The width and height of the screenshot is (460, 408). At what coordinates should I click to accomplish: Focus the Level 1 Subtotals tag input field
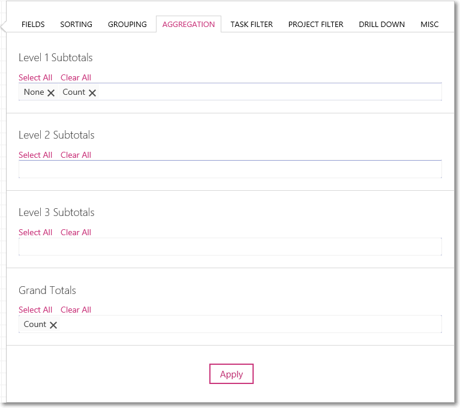coord(230,92)
